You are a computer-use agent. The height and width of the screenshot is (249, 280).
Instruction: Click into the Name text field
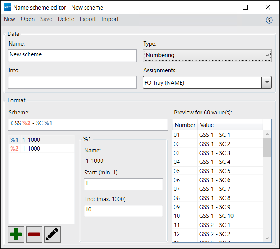[72, 56]
